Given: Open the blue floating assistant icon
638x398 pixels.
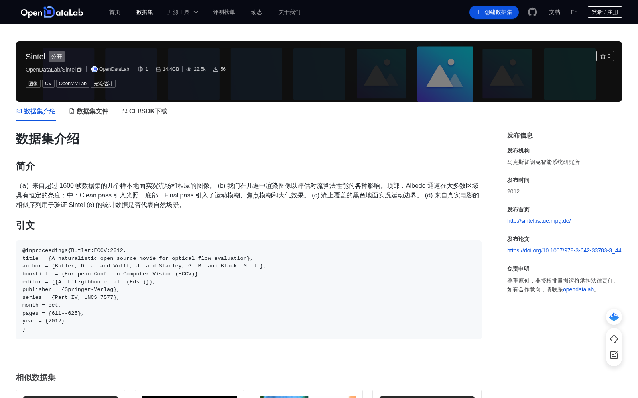Looking at the screenshot, I should (614, 317).
